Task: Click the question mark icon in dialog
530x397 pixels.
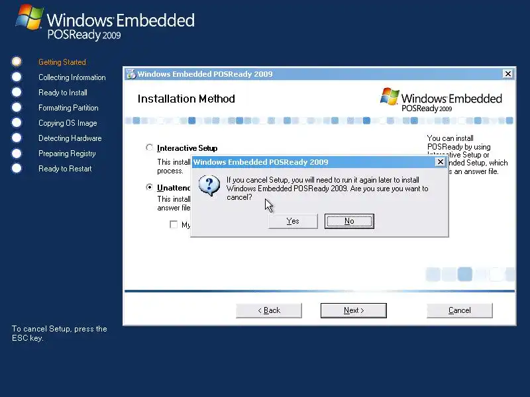Action: [209, 185]
